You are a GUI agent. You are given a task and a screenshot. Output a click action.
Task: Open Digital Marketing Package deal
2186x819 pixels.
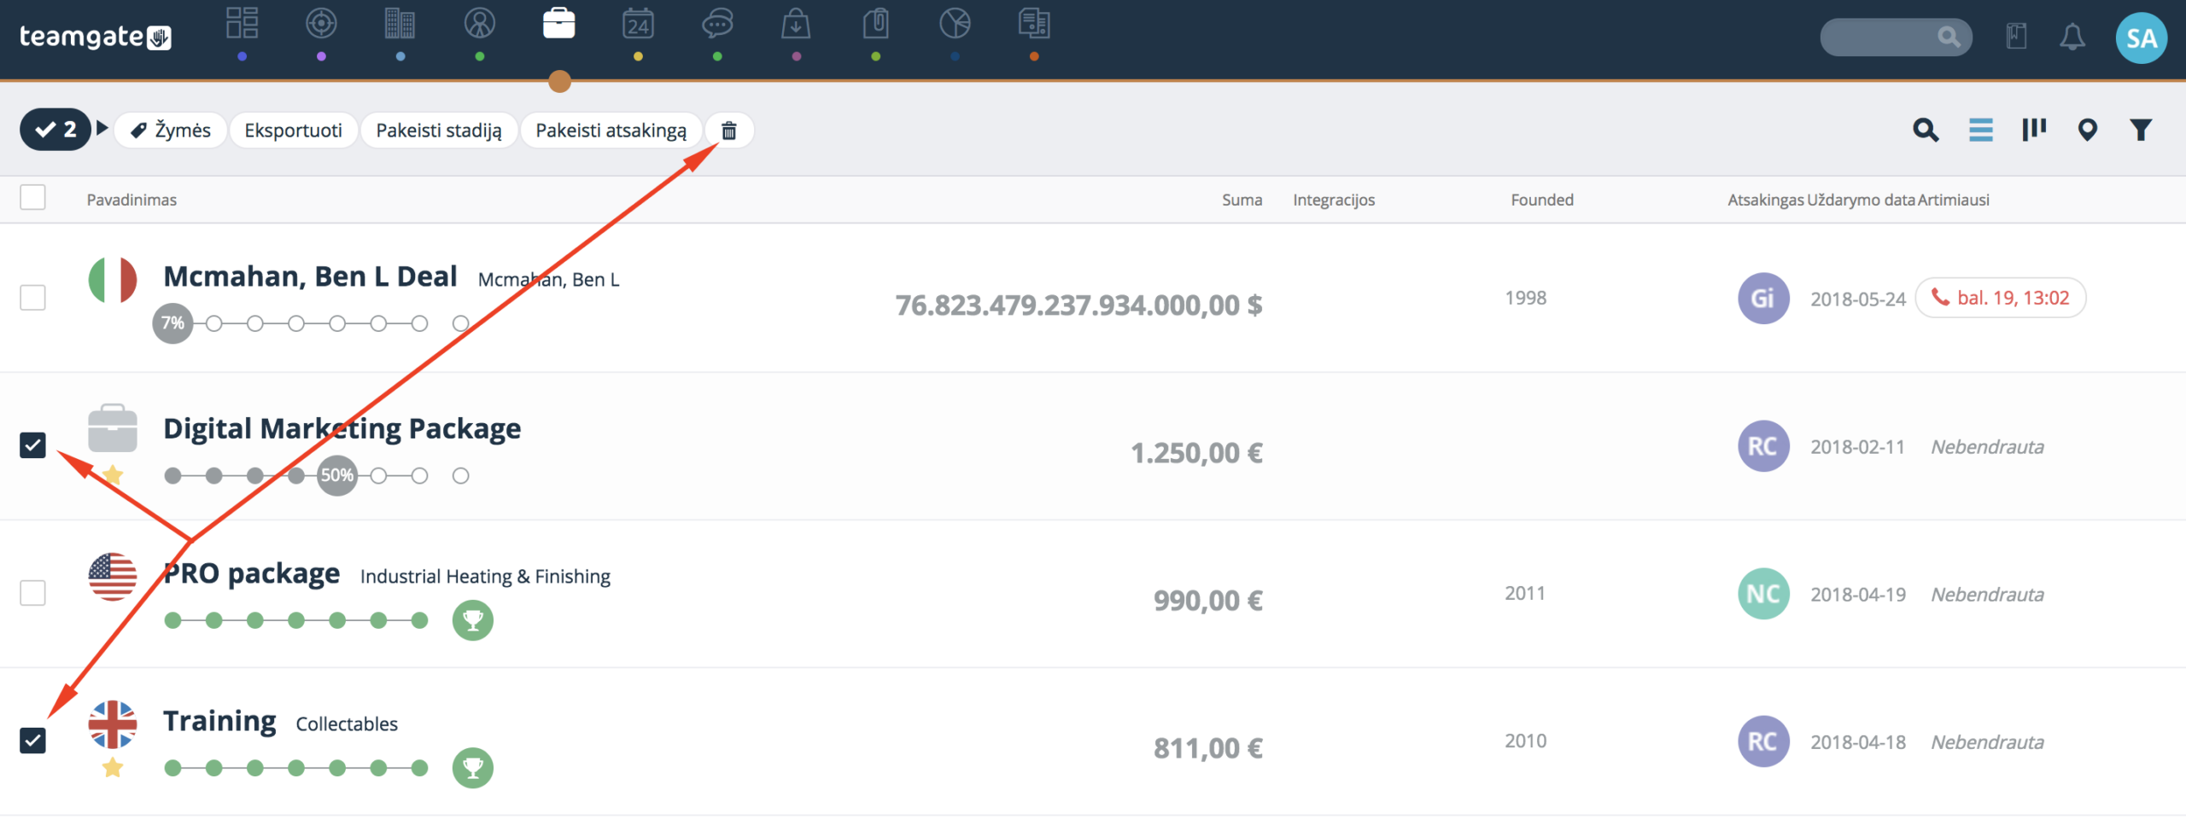[x=342, y=428]
